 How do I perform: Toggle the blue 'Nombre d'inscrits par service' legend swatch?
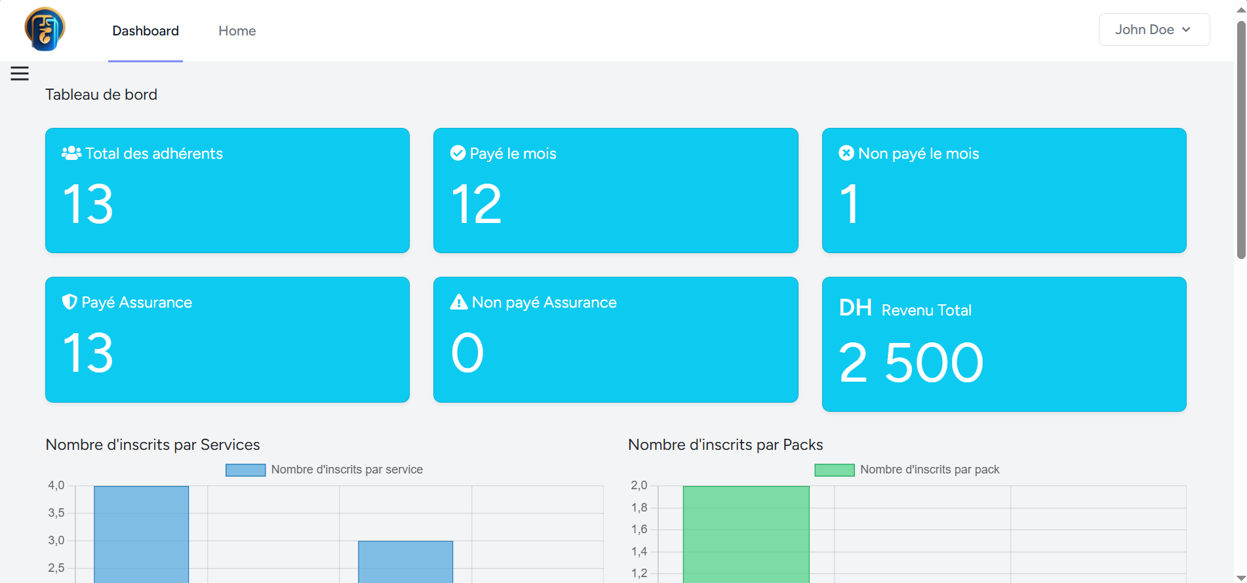click(246, 470)
